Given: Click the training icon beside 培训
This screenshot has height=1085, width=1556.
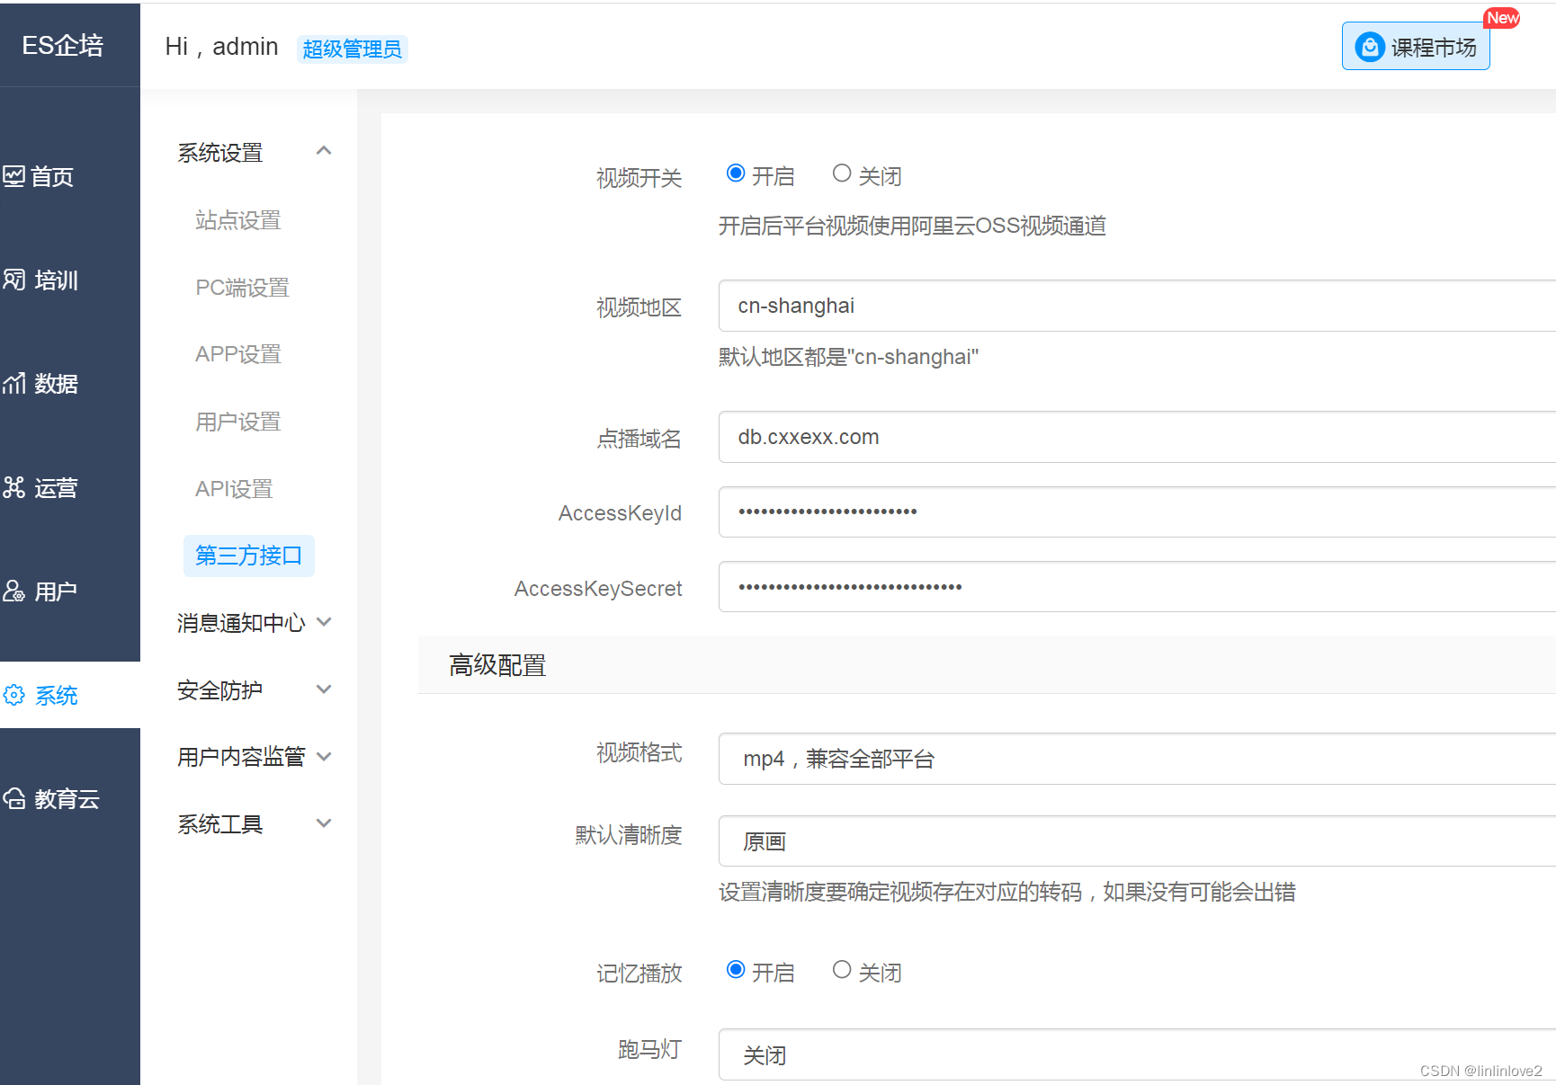Looking at the screenshot, I should click(x=13, y=280).
